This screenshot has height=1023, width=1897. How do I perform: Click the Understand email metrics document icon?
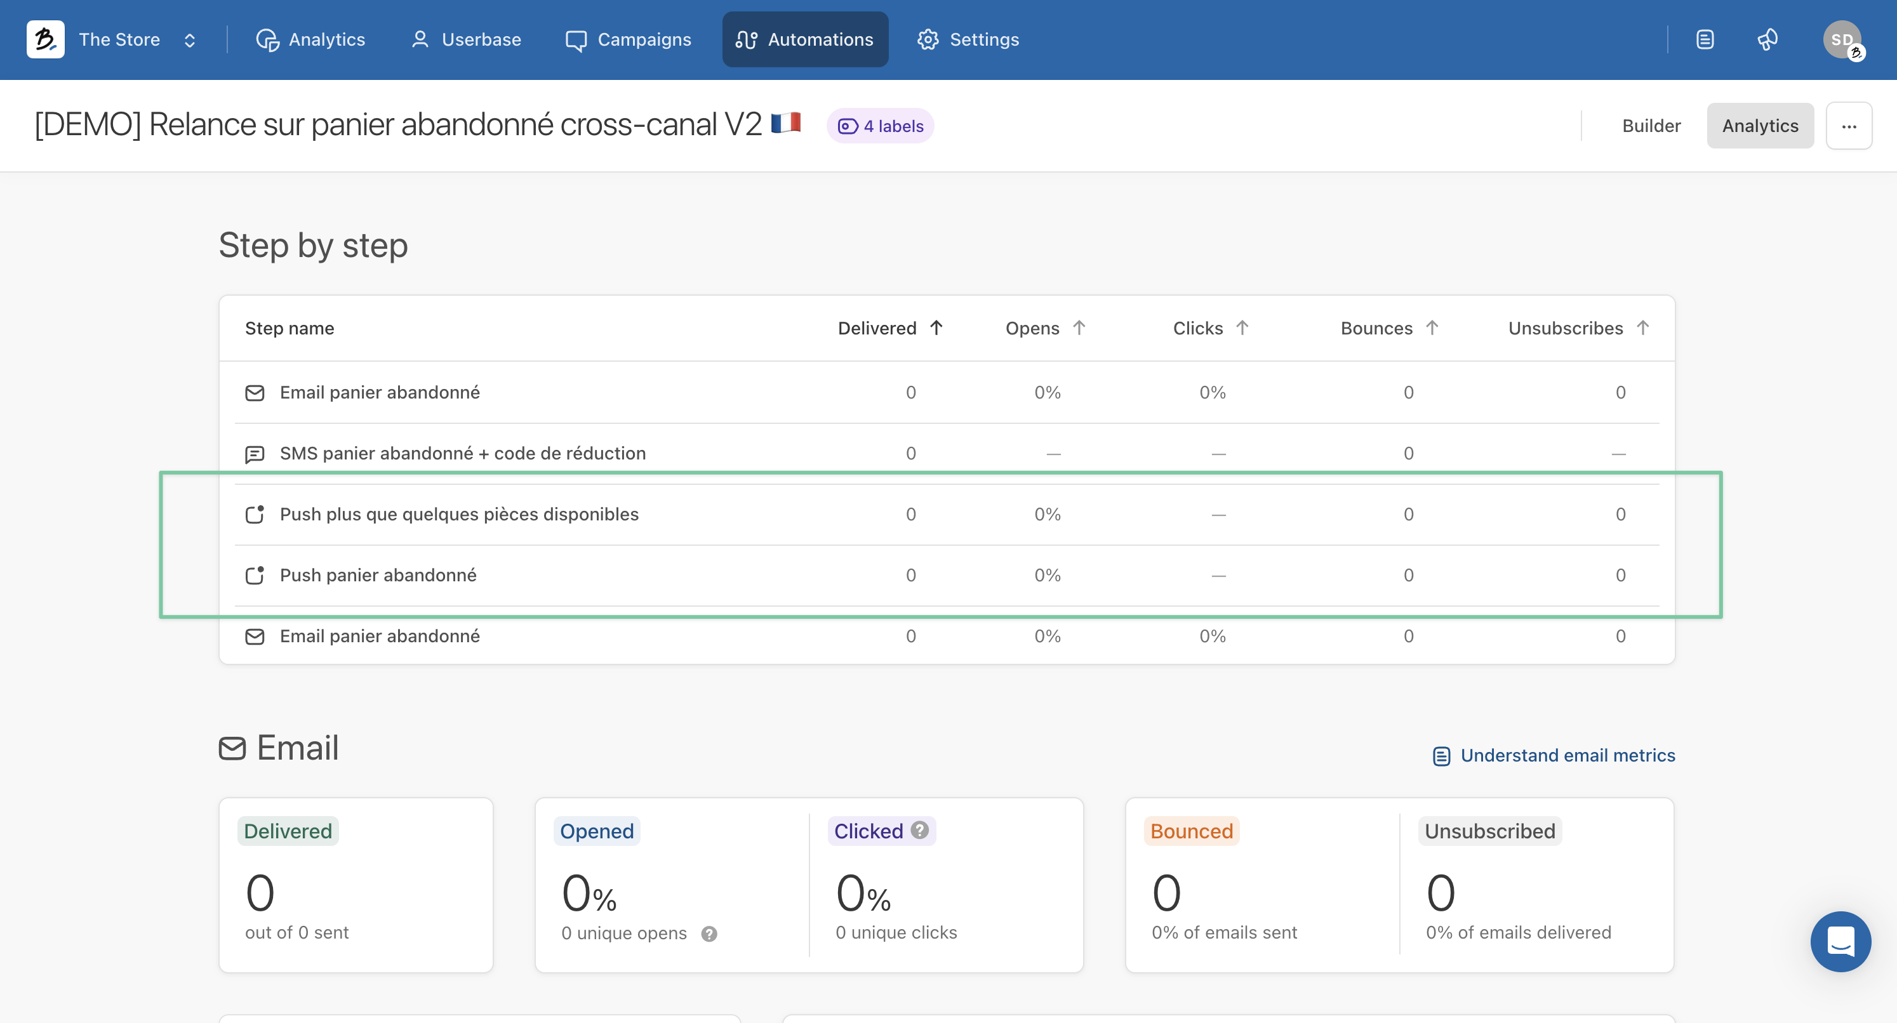[x=1441, y=756]
